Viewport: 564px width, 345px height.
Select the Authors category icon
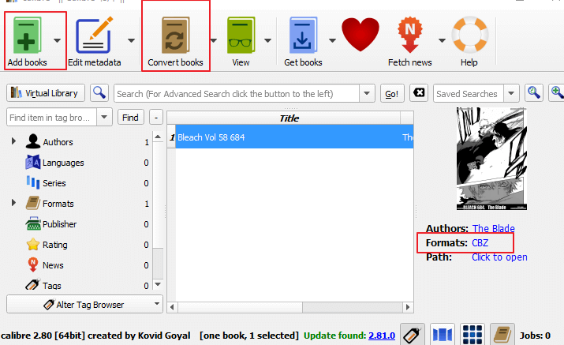click(x=32, y=141)
